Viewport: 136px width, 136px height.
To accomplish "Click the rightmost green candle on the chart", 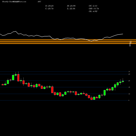I will click(123, 81).
